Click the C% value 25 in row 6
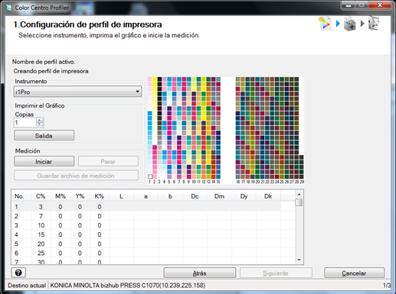Image resolution: width=396 pixels, height=294 pixels. click(41, 253)
